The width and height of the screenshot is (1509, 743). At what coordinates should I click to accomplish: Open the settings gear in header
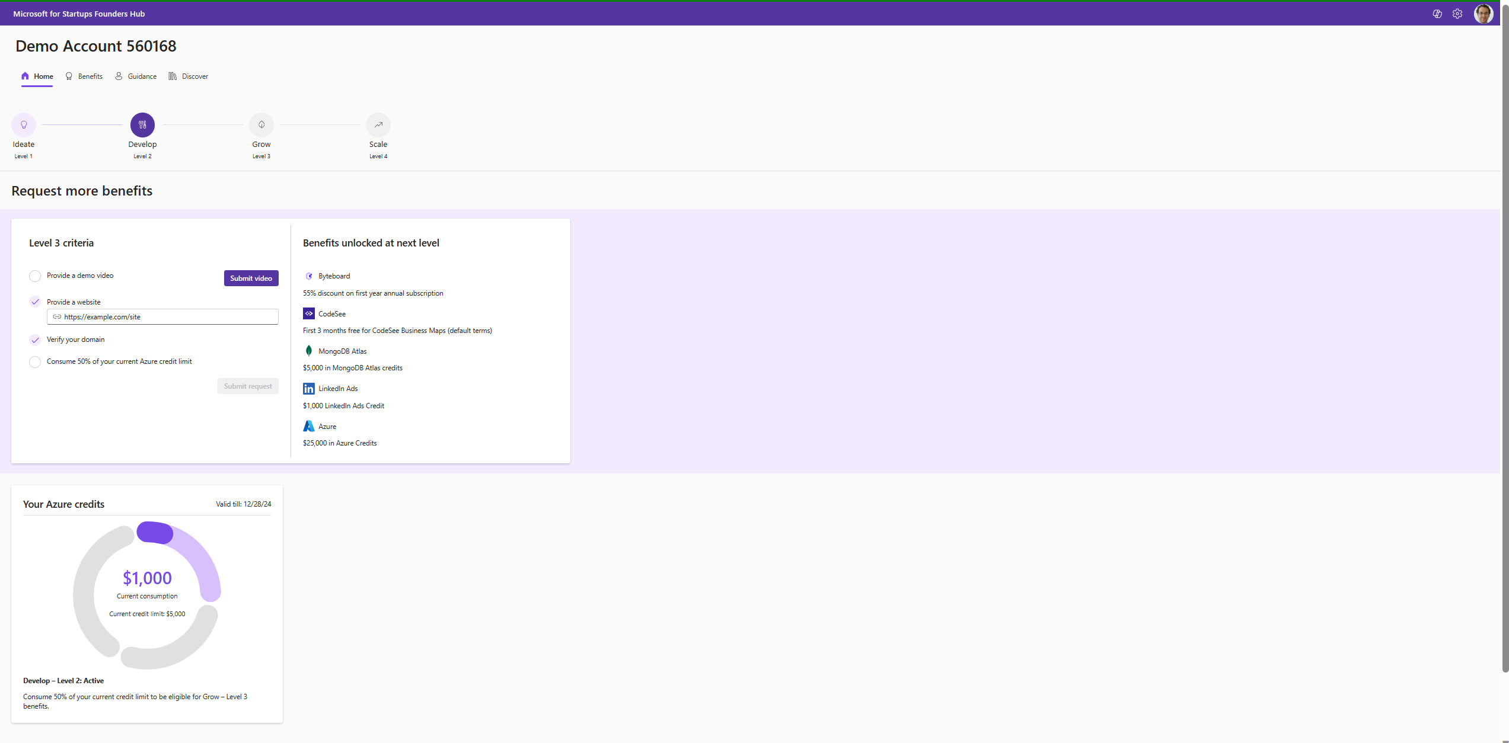[1457, 14]
